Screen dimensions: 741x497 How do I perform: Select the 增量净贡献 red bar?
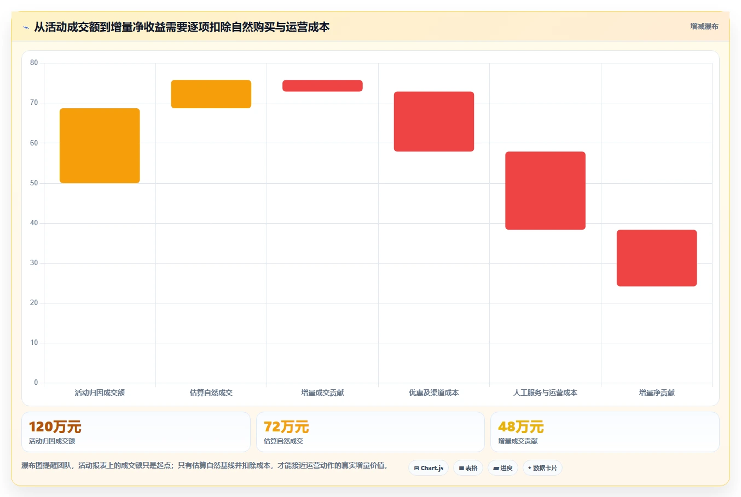(657, 258)
